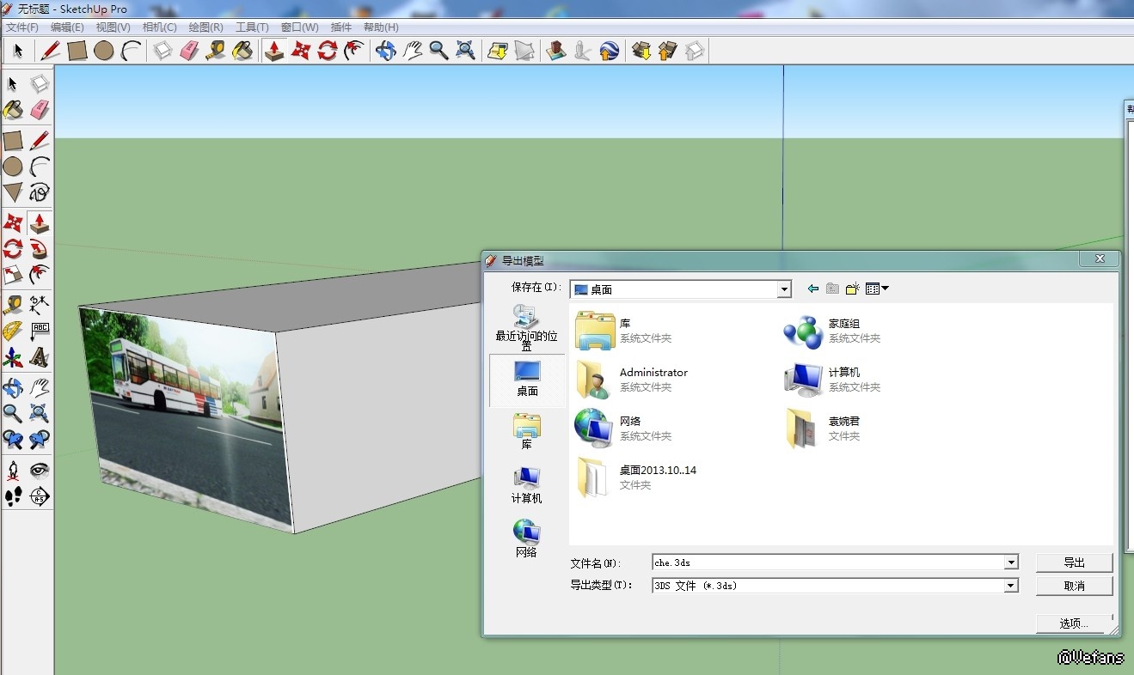The width and height of the screenshot is (1134, 675).
Task: Choose the Walk footprints tool
Action: pos(13,496)
